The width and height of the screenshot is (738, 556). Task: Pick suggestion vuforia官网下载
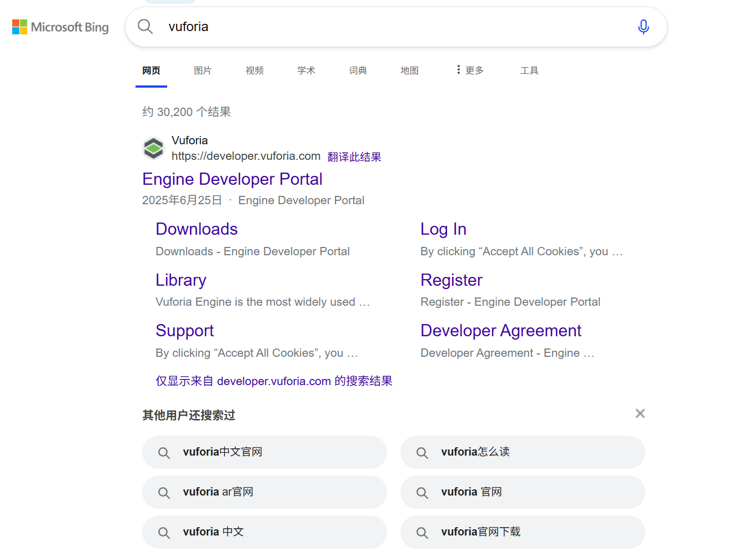(523, 532)
